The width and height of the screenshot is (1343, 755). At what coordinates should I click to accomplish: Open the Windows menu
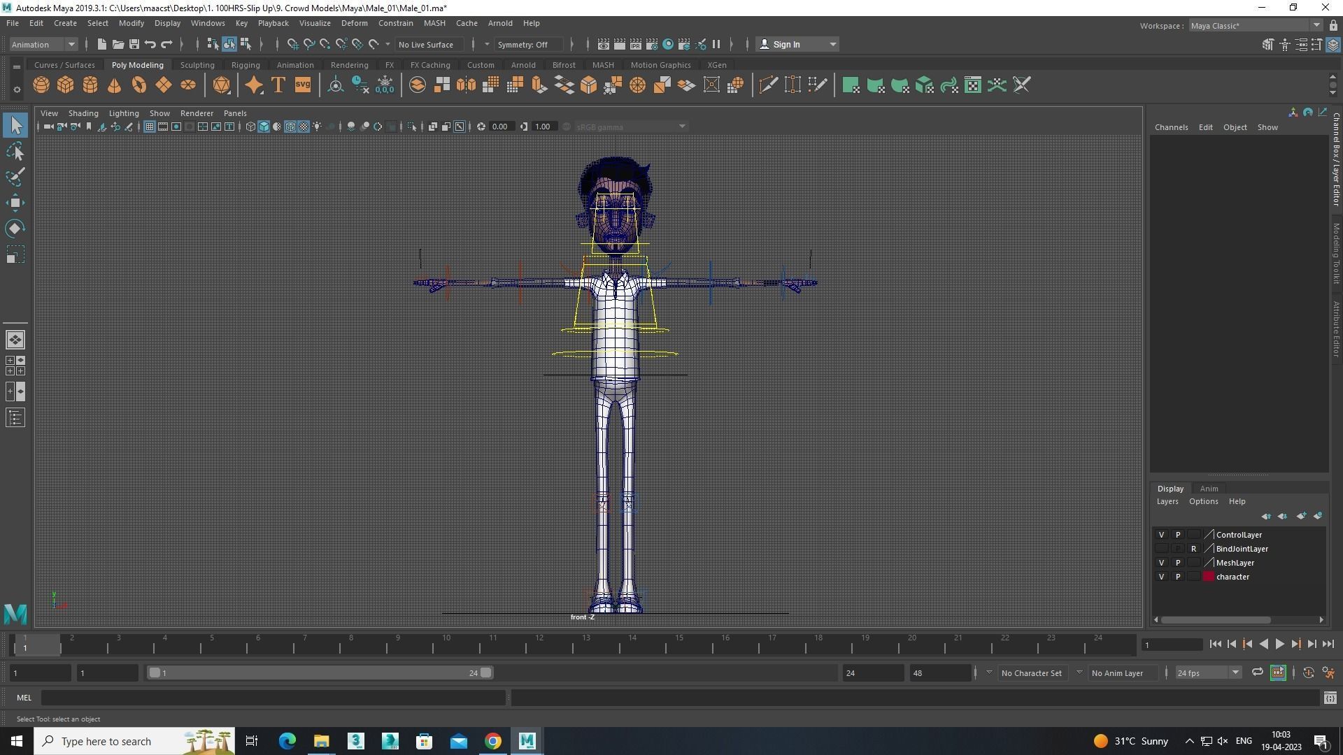[x=208, y=23]
